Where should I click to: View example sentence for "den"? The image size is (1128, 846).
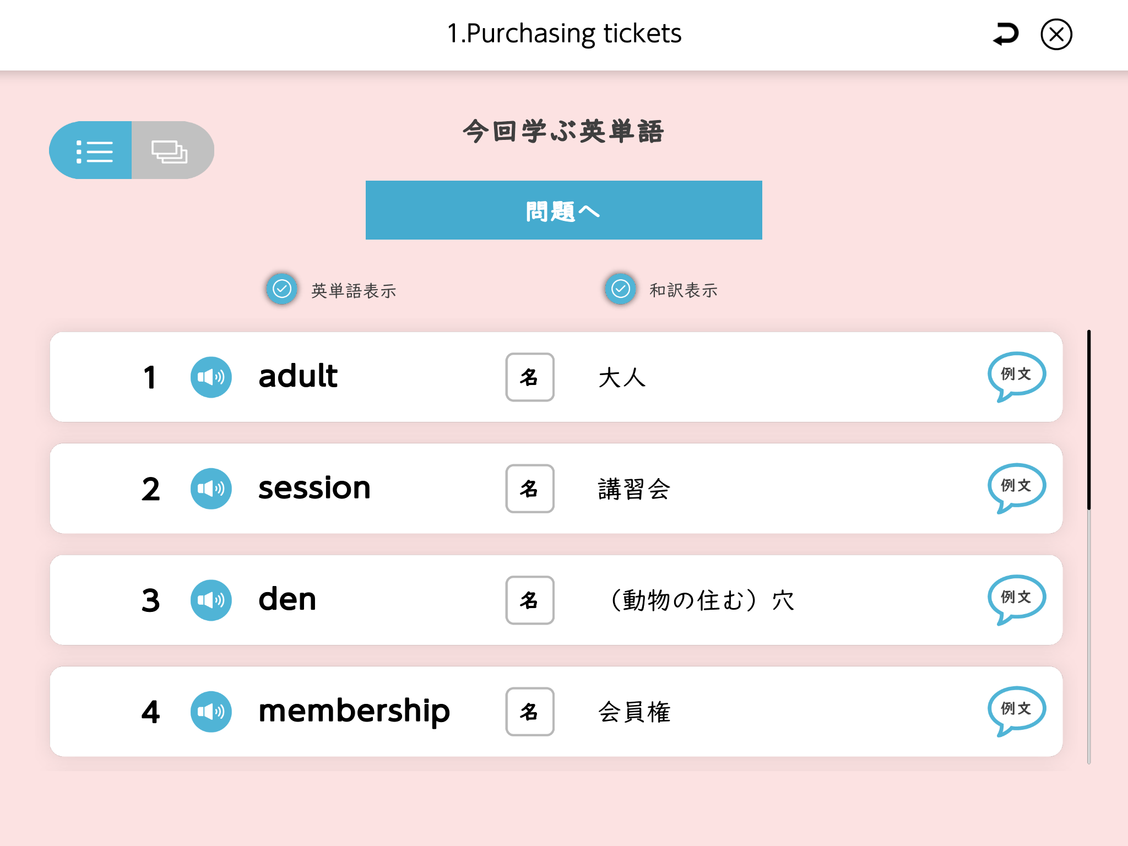(1016, 599)
